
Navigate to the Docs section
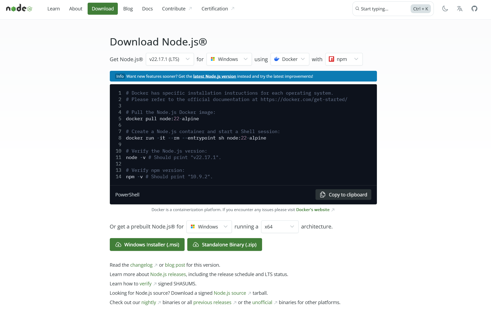[147, 9]
